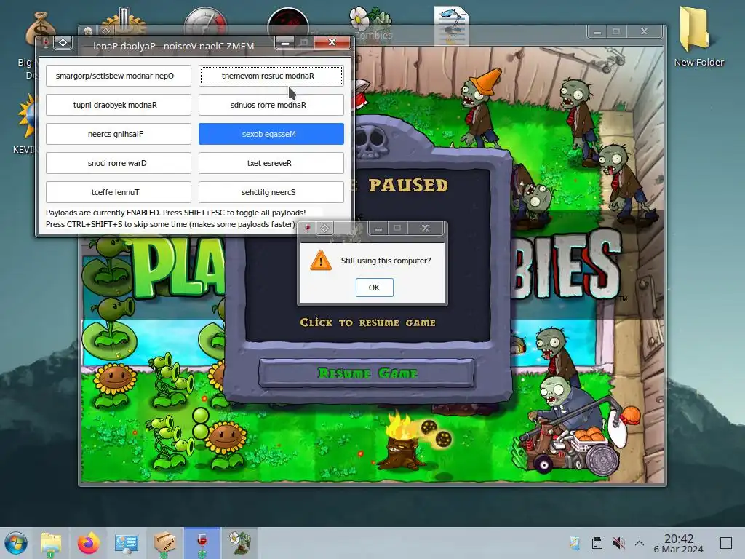Toggle the 'tupni draobyek modnaR' payload

119,105
